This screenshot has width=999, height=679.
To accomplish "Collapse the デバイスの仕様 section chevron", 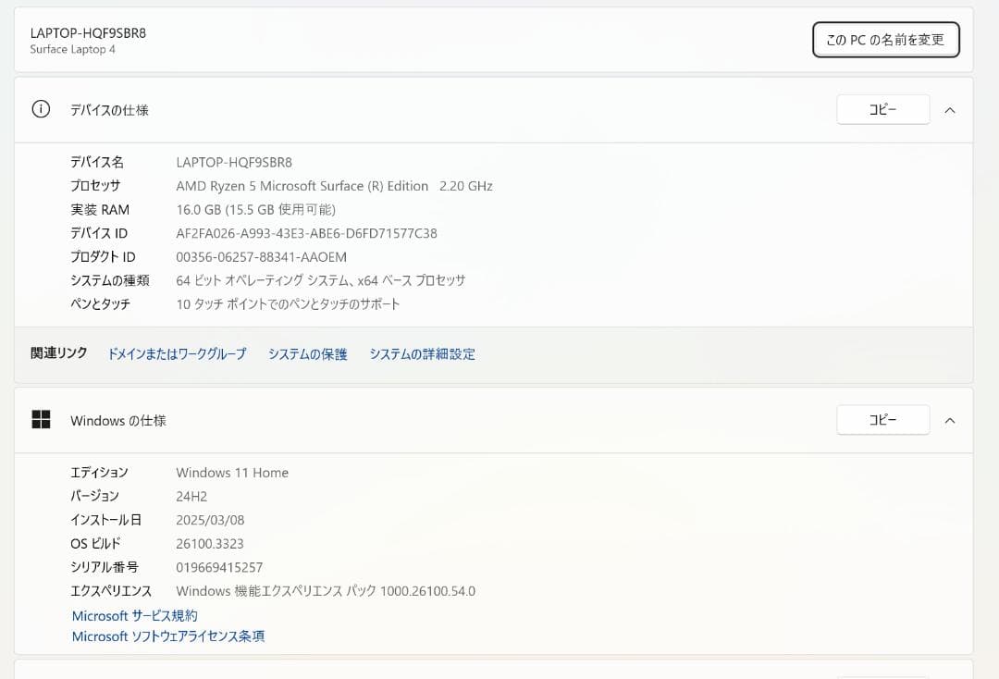I will coord(949,110).
